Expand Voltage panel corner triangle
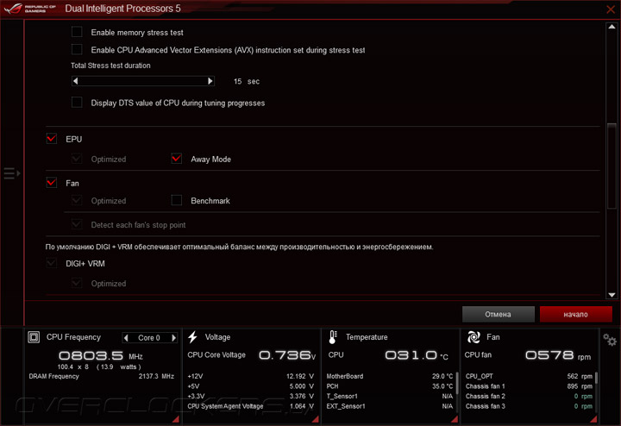621x426 pixels. pyautogui.click(x=316, y=419)
